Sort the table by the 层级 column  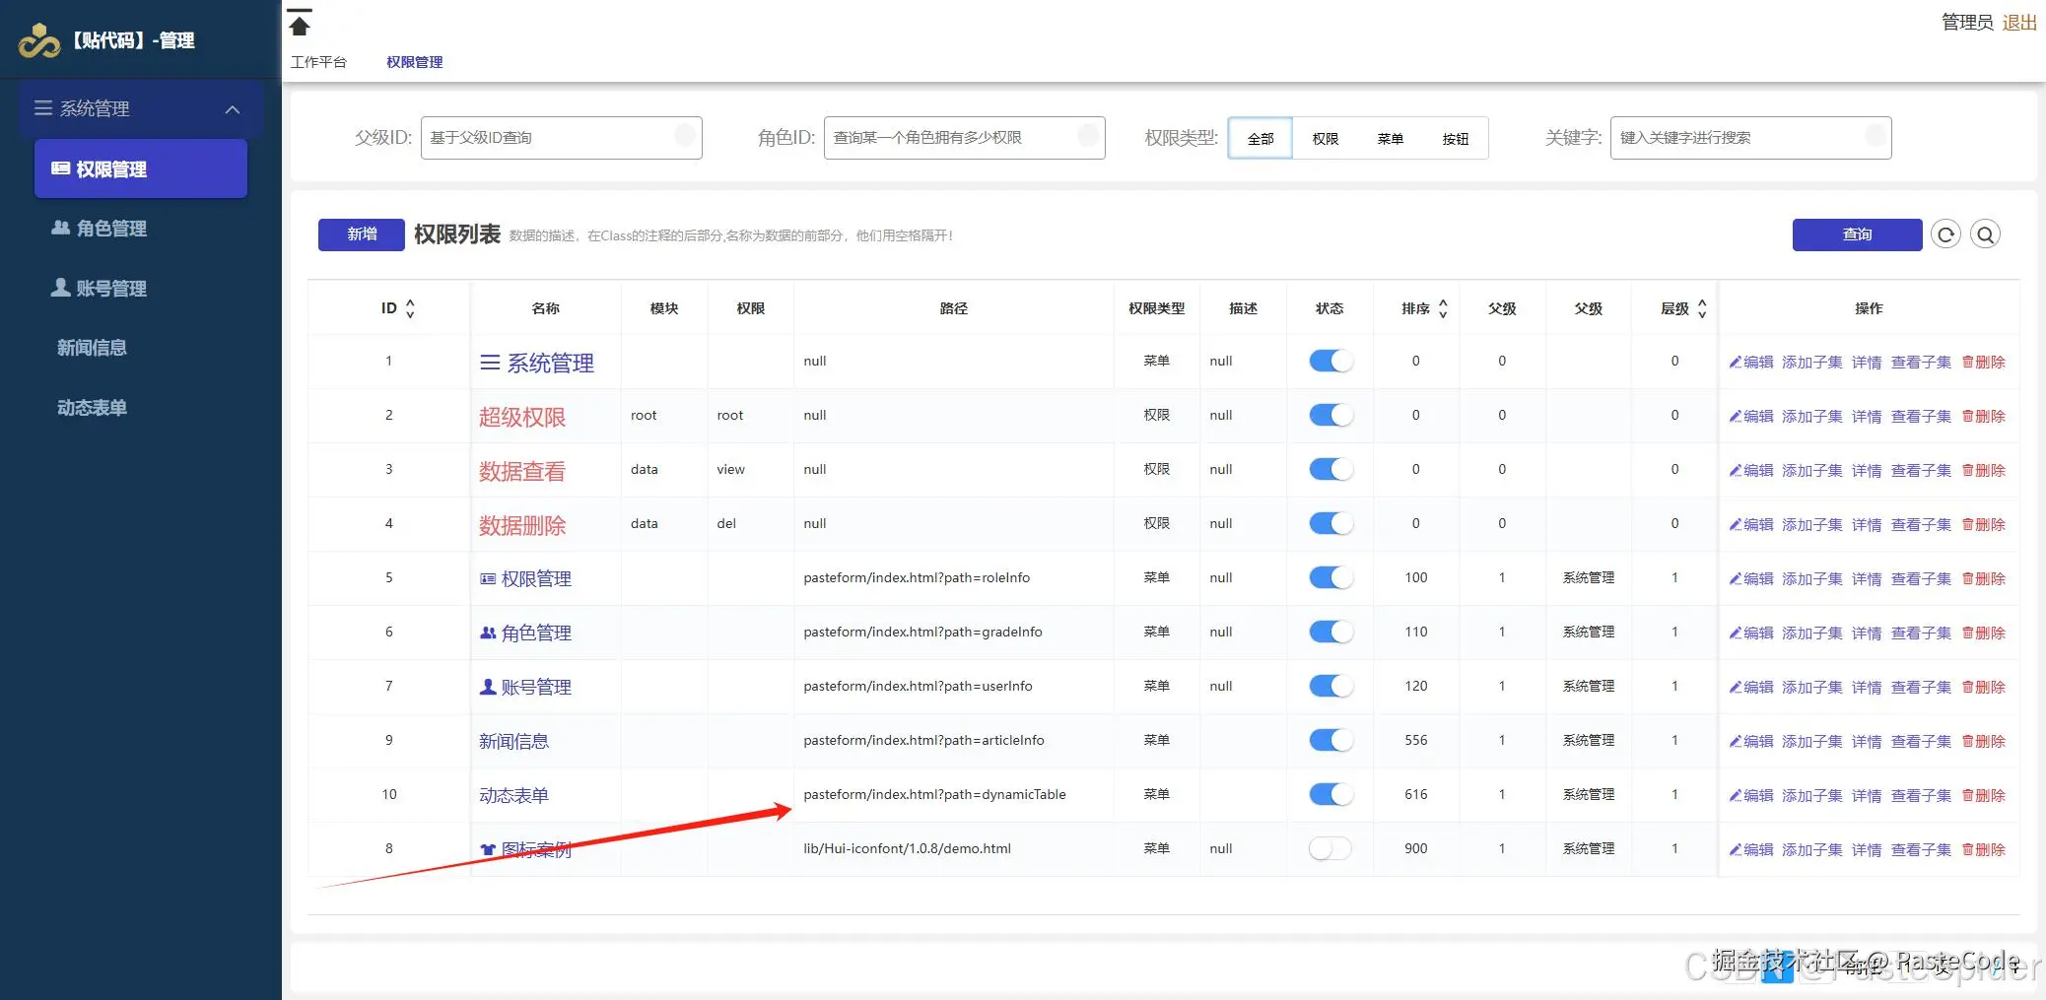point(1702,308)
